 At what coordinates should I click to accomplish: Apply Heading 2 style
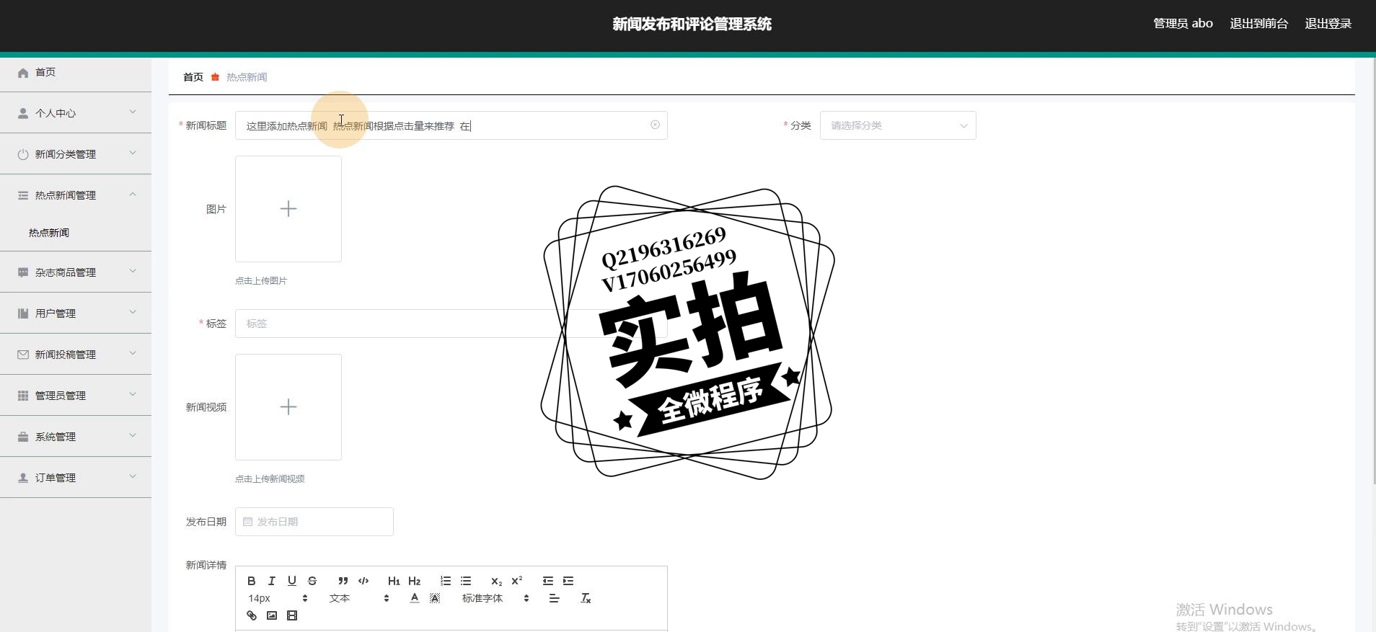(x=414, y=581)
